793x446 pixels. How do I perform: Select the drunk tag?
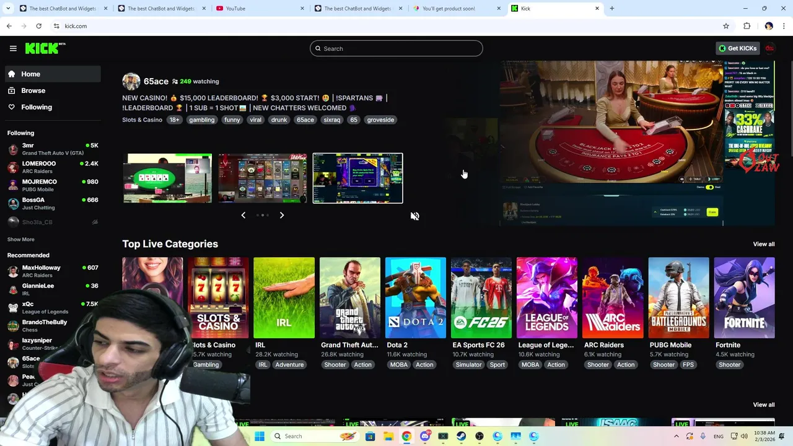279,120
